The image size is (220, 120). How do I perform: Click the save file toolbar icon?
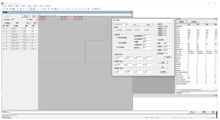coord(10,9)
